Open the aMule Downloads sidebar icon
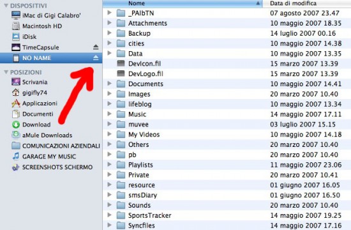The width and height of the screenshot is (351, 230). 16,135
